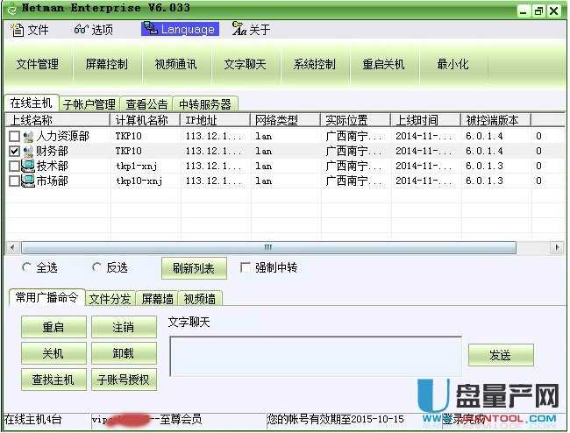Click the host list horizontal scrollbar
Image resolution: width=570 pixels, height=433 pixels.
(x=267, y=247)
